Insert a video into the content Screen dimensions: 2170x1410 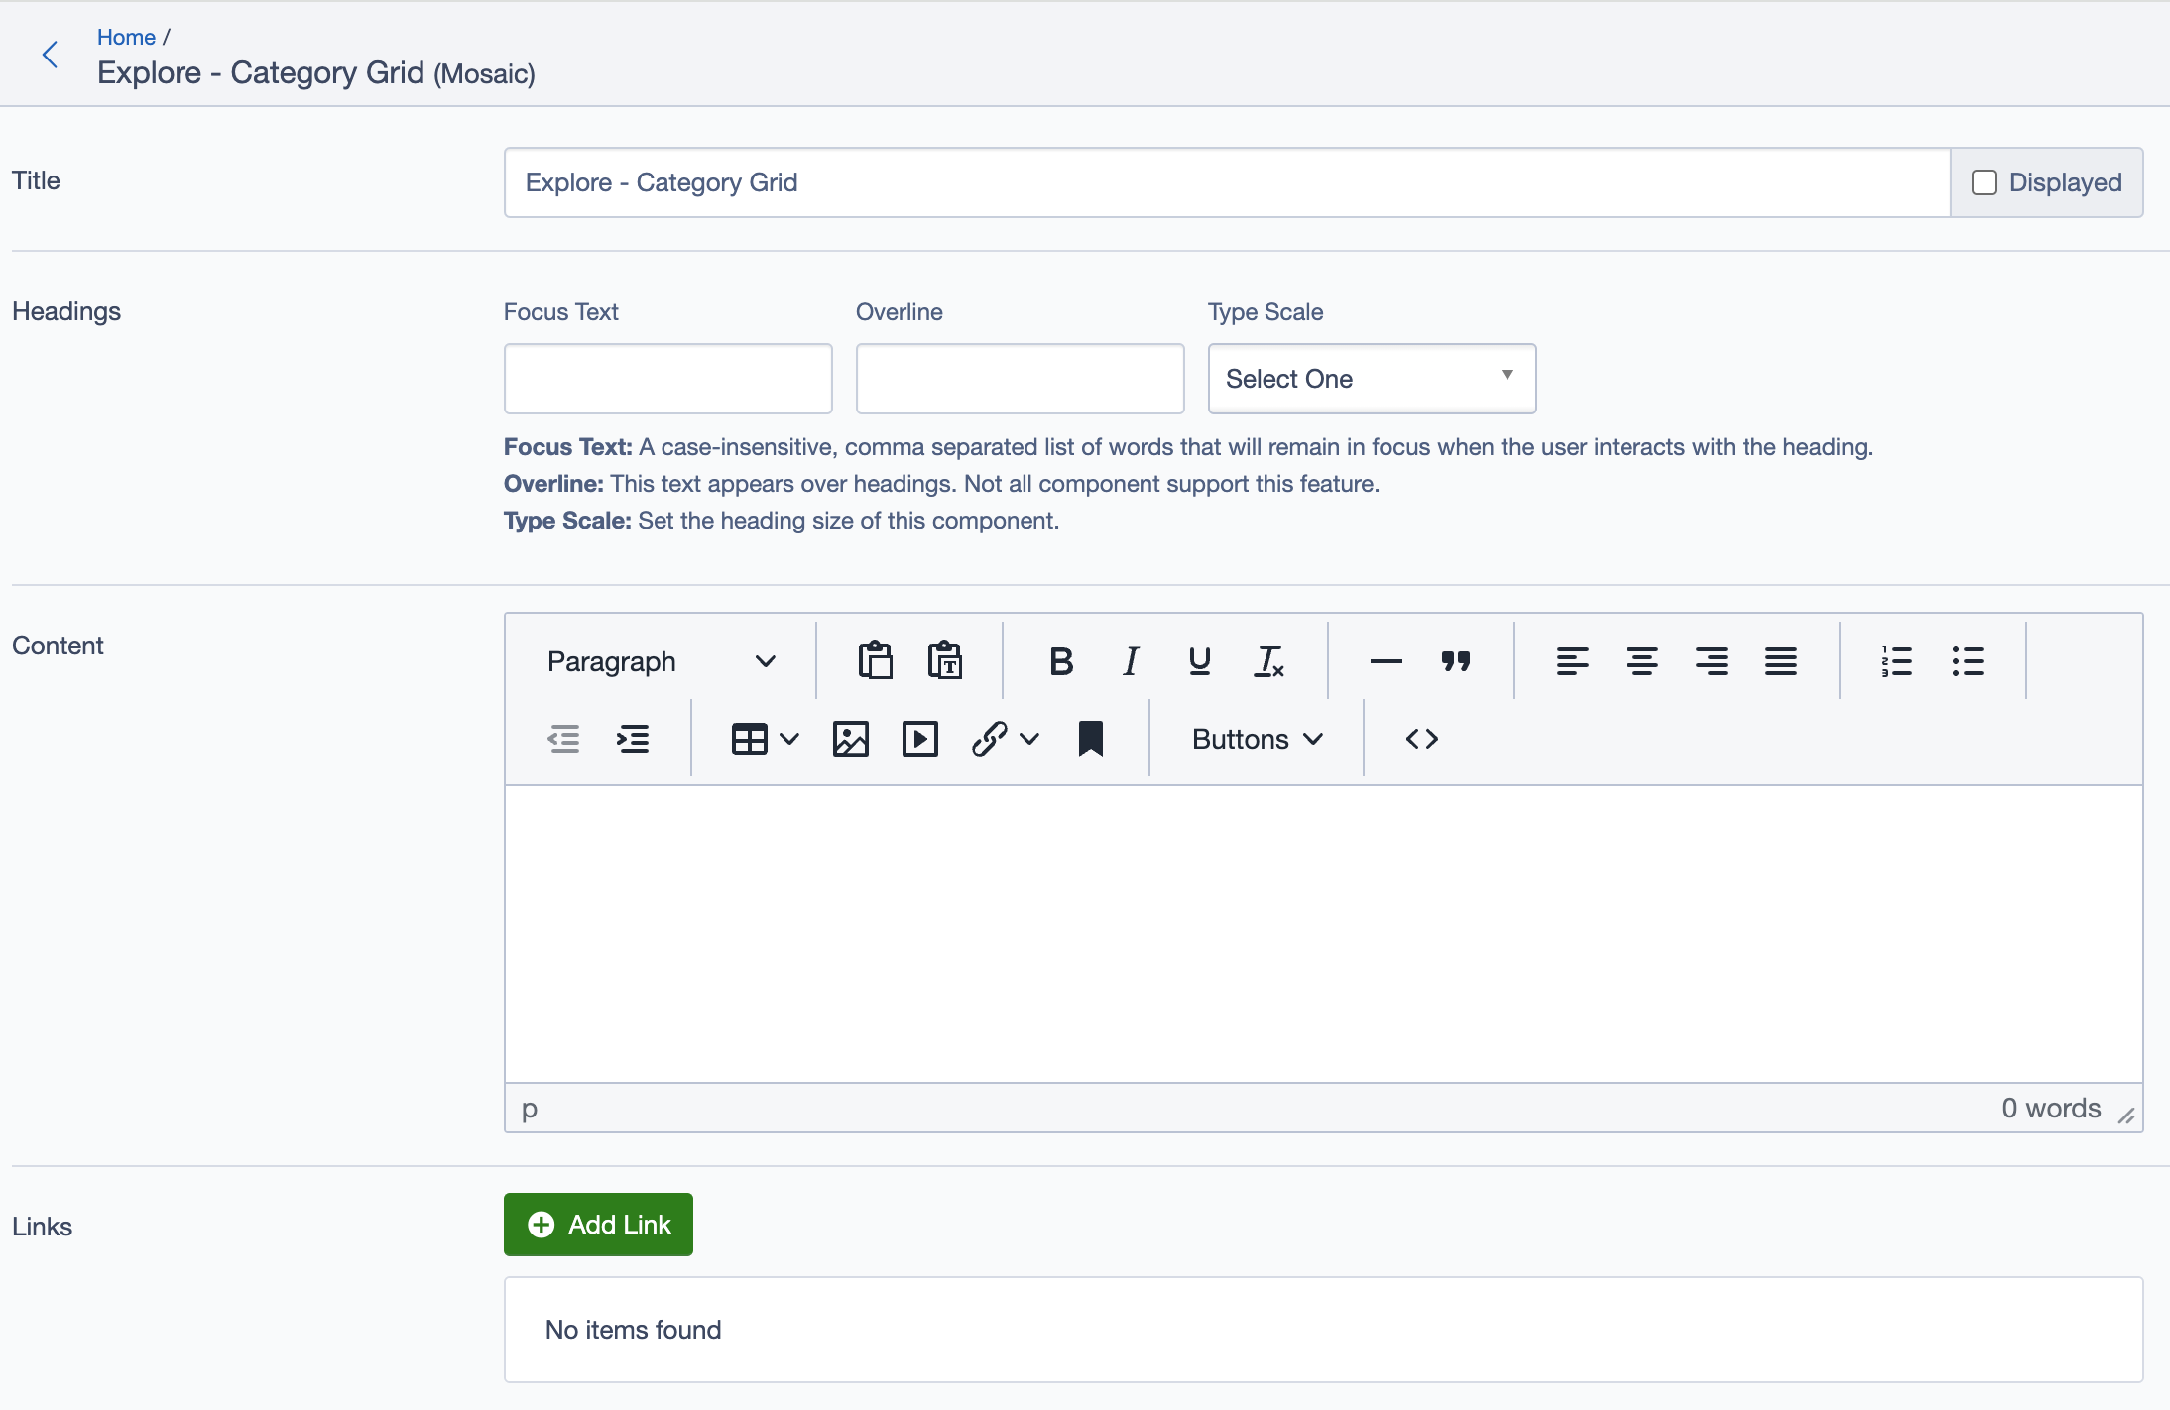pyautogui.click(x=920, y=738)
